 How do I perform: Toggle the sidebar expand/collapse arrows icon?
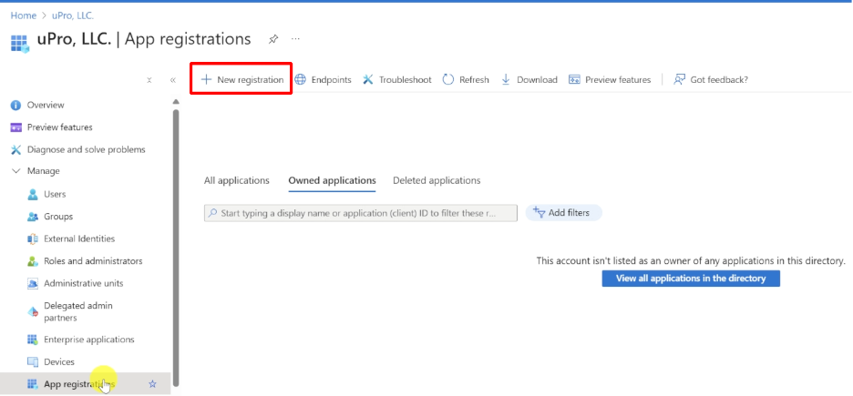pos(149,80)
